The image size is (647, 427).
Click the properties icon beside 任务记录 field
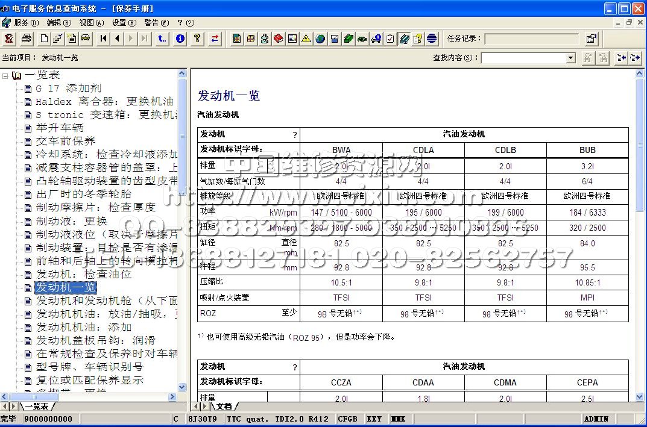pyautogui.click(x=592, y=39)
